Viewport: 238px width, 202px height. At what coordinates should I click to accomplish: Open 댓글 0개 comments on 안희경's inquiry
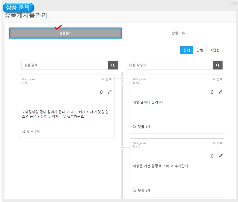click(x=31, y=131)
